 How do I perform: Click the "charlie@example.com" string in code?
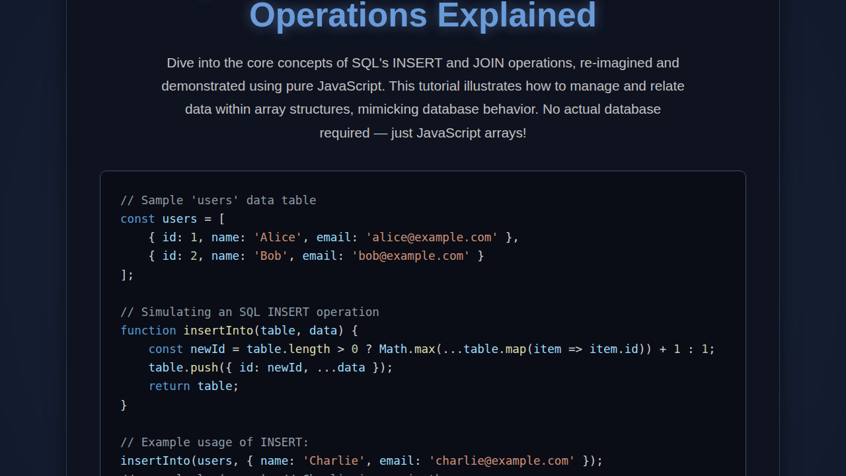[x=502, y=461]
